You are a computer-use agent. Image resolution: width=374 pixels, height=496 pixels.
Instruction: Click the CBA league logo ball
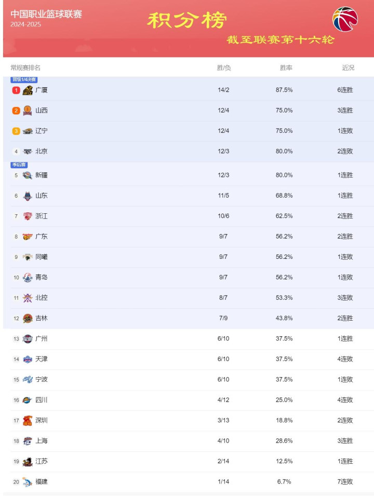pyautogui.click(x=345, y=19)
